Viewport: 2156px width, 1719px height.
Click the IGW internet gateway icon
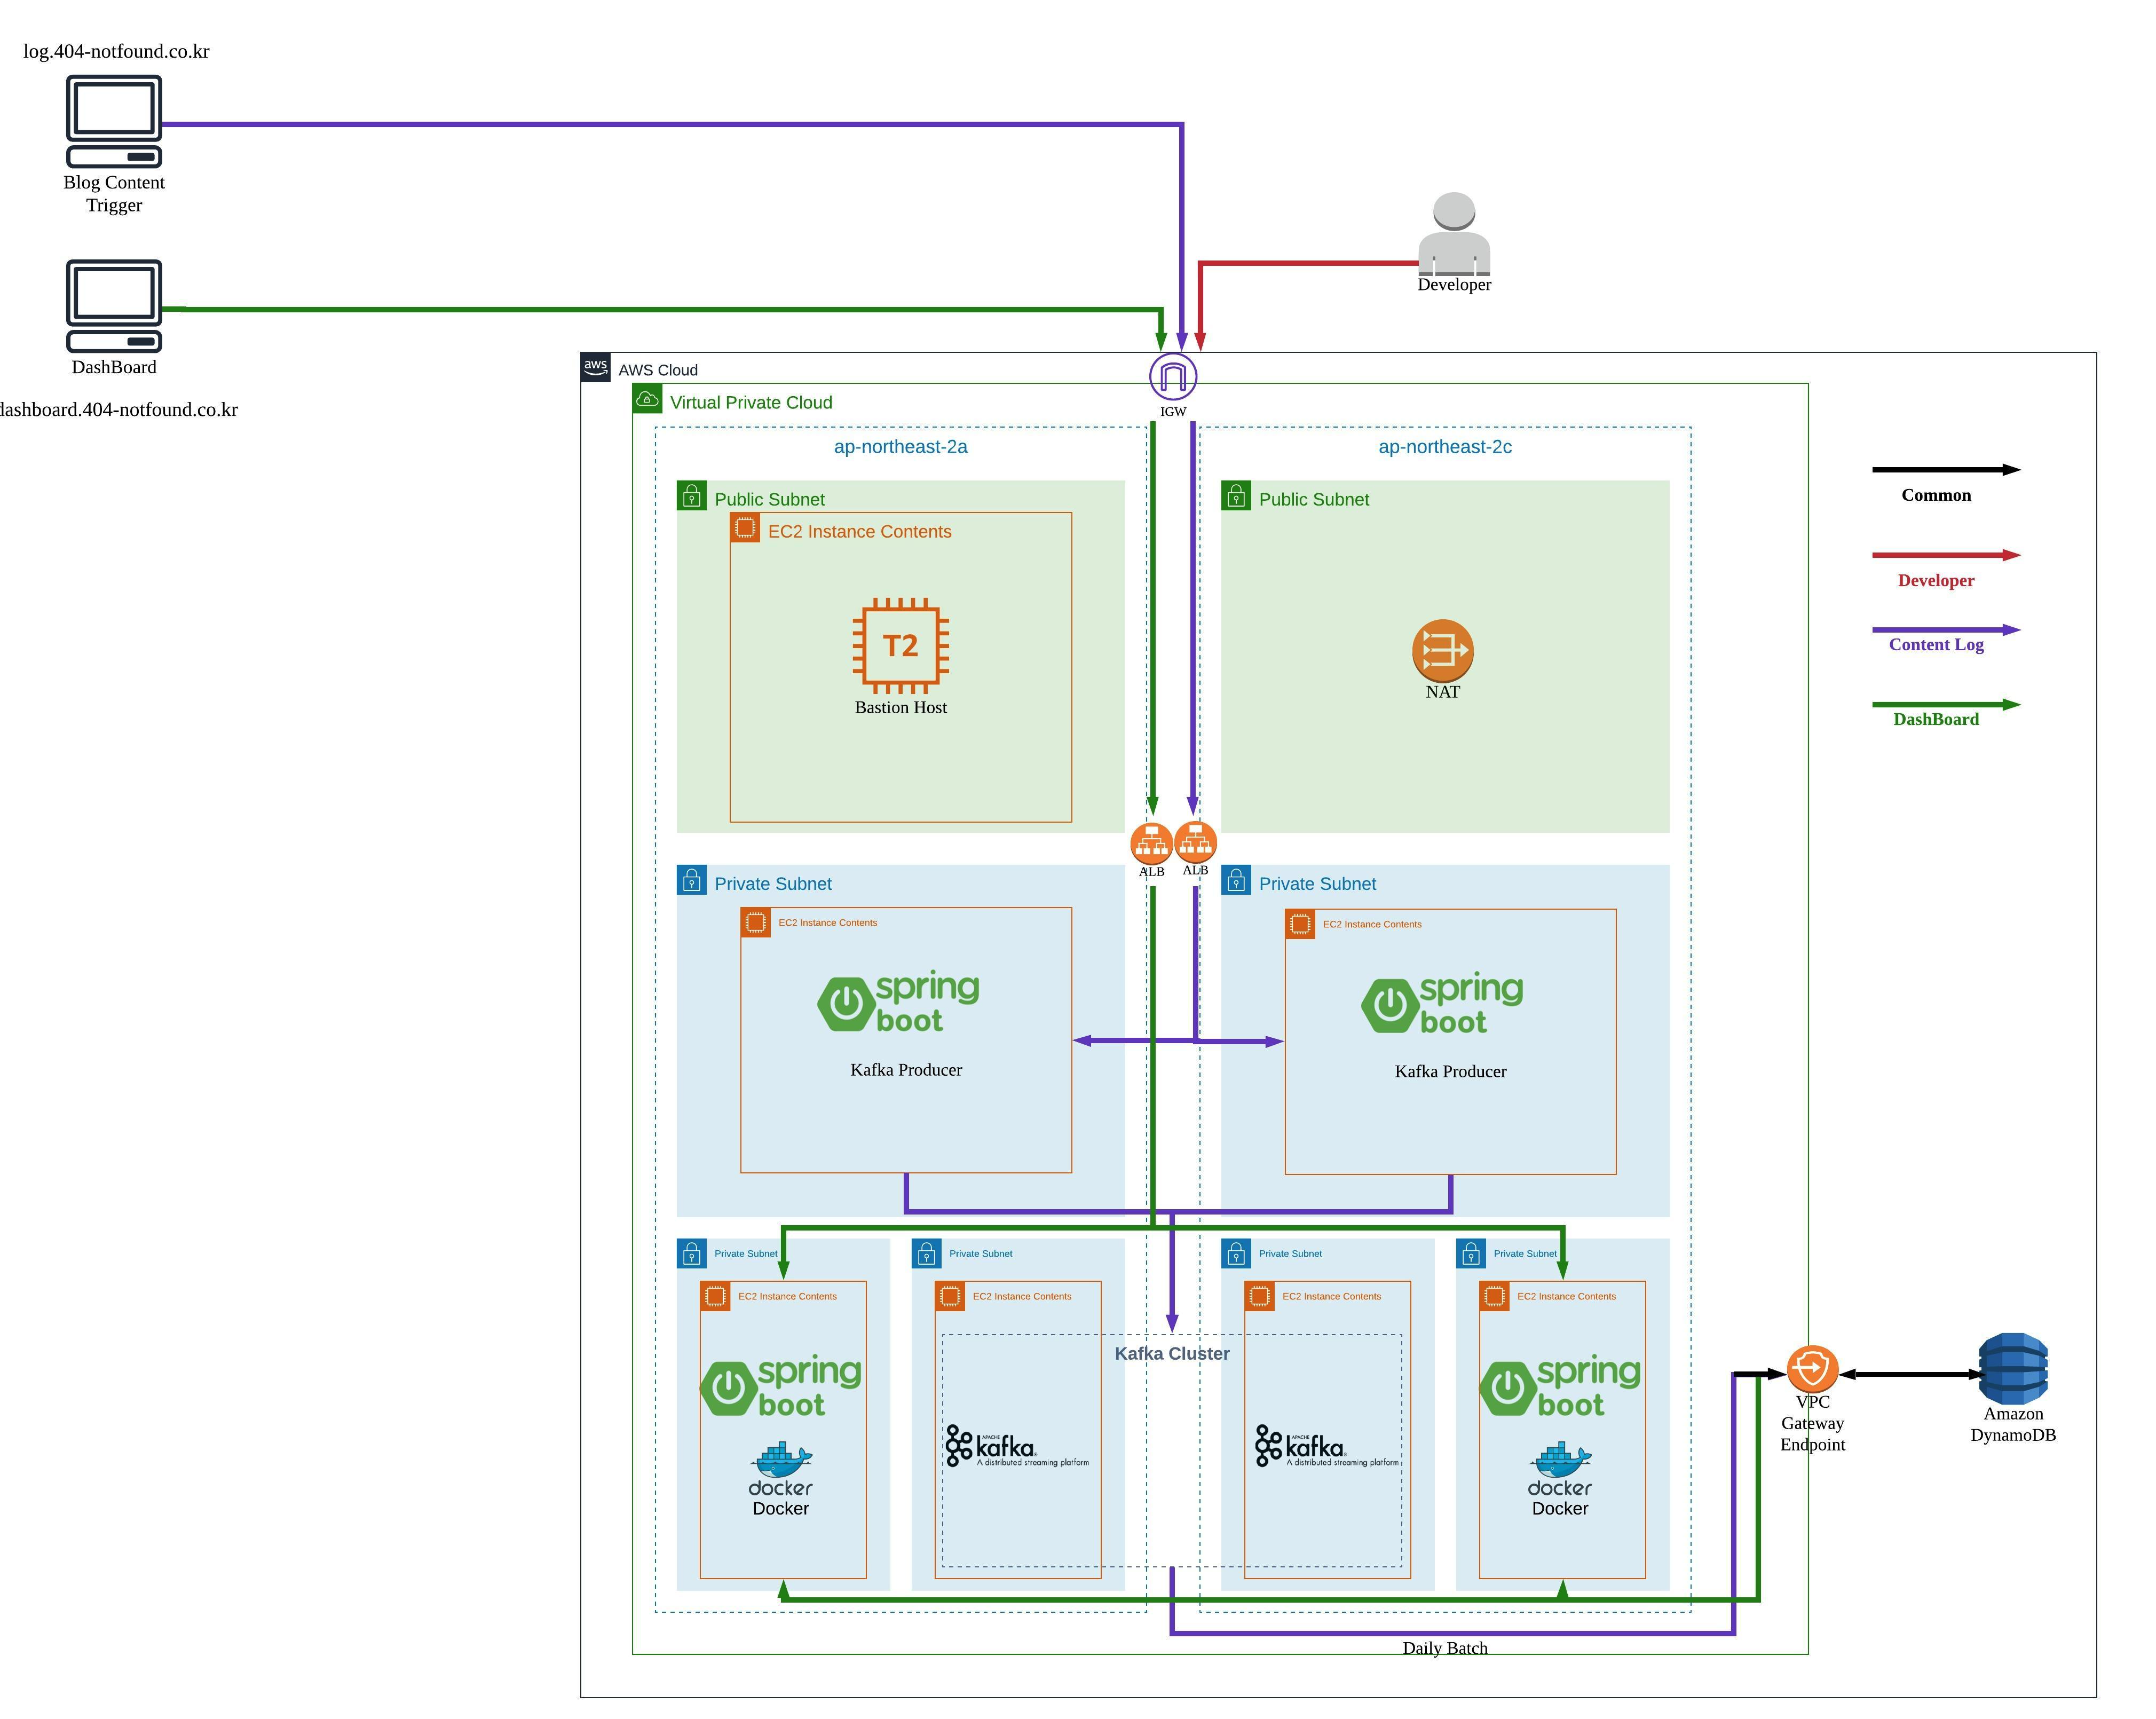click(1172, 376)
